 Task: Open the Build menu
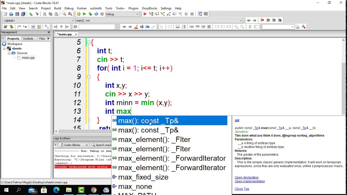tap(57, 8)
